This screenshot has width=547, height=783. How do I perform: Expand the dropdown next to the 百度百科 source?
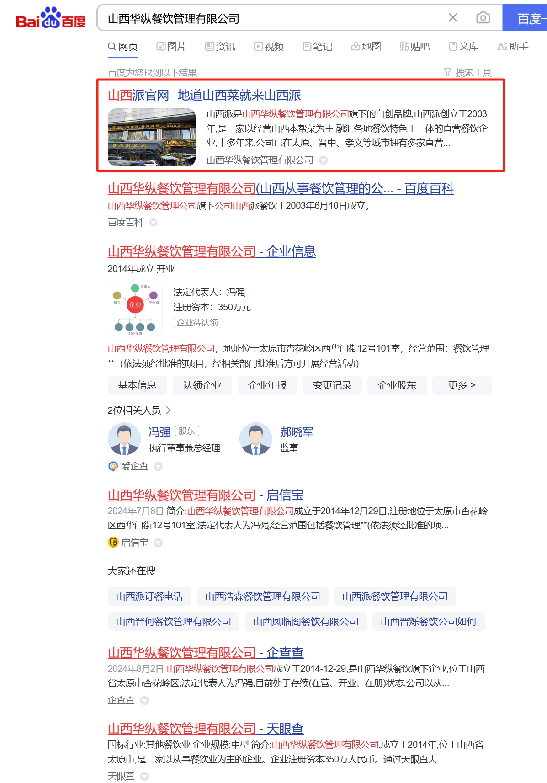(x=154, y=223)
